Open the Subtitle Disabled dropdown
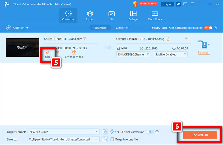 pyautogui.click(x=170, y=54)
